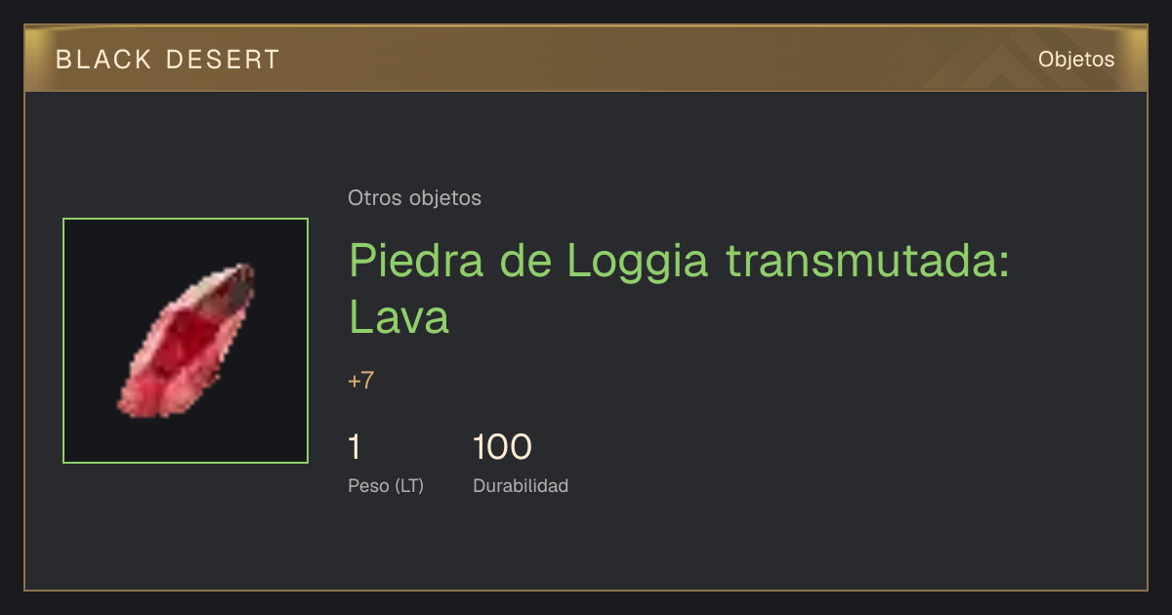Viewport: 1172px width, 615px height.
Task: Click the green-bordered item image frame
Action: click(186, 341)
